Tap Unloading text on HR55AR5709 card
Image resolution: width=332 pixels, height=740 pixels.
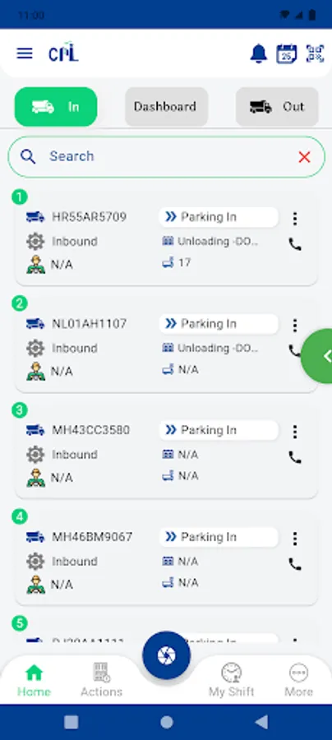click(x=218, y=241)
